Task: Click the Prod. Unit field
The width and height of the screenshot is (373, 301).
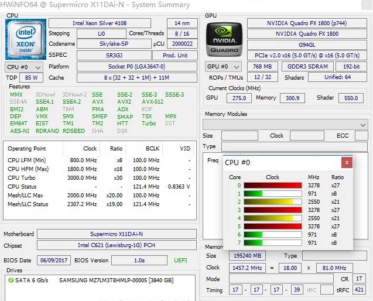Action: pos(175,55)
